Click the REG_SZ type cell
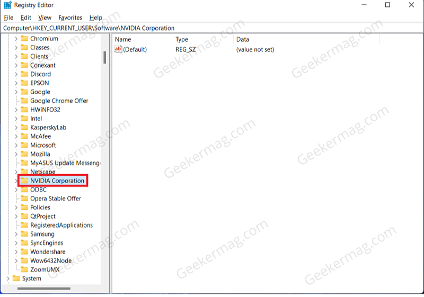424x297 pixels. [x=185, y=49]
